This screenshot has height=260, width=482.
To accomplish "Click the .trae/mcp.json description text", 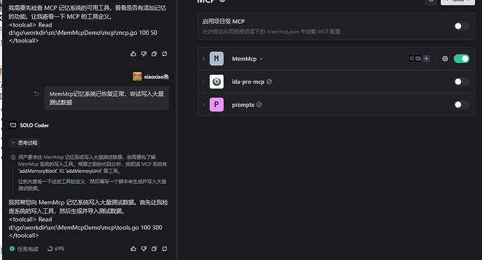I will (x=271, y=31).
